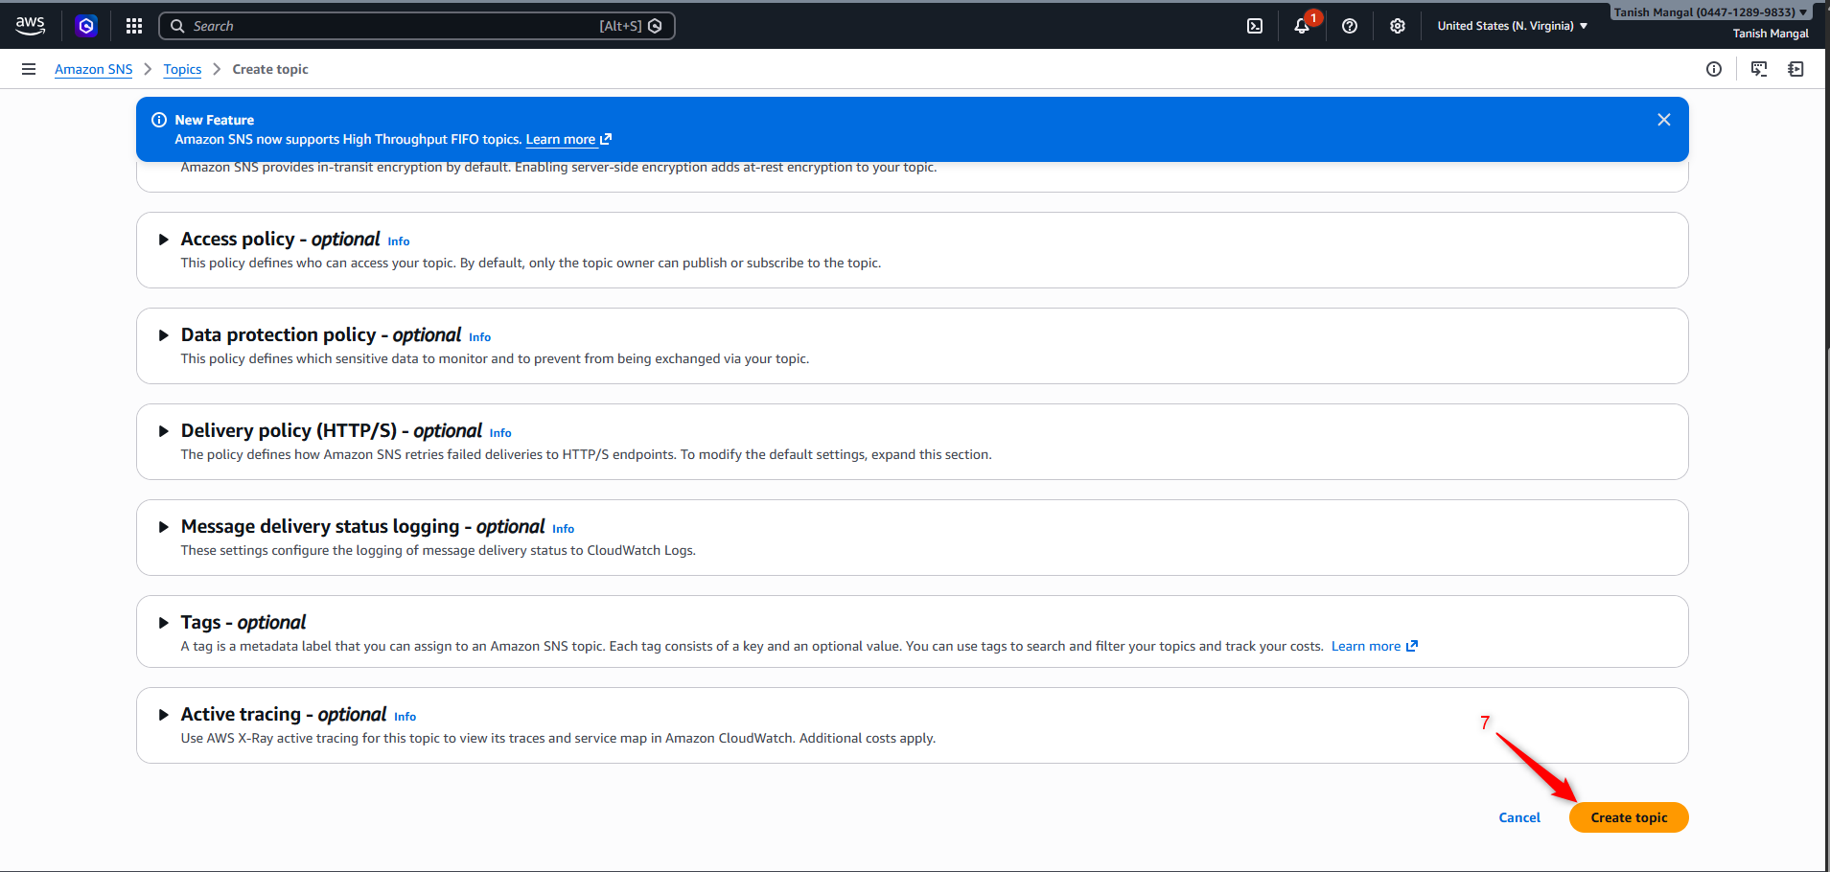
Task: Open the AWS services grid menu
Action: (x=134, y=26)
